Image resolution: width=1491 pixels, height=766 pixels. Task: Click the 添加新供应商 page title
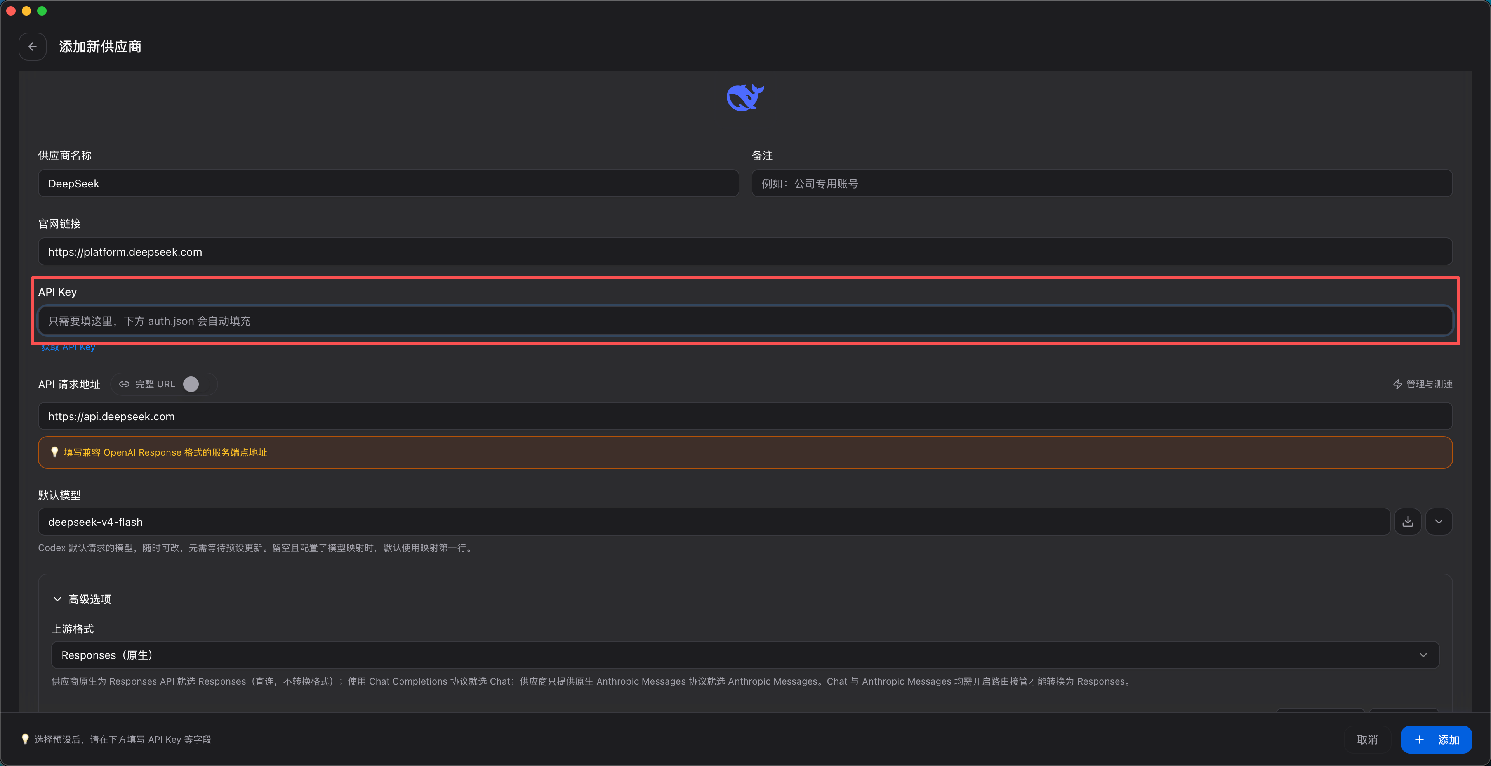click(x=100, y=46)
